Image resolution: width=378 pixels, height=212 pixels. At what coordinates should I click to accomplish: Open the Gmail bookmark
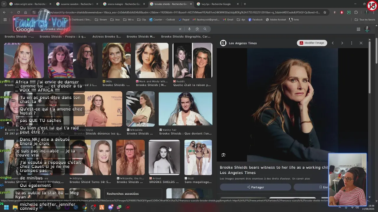point(228,20)
